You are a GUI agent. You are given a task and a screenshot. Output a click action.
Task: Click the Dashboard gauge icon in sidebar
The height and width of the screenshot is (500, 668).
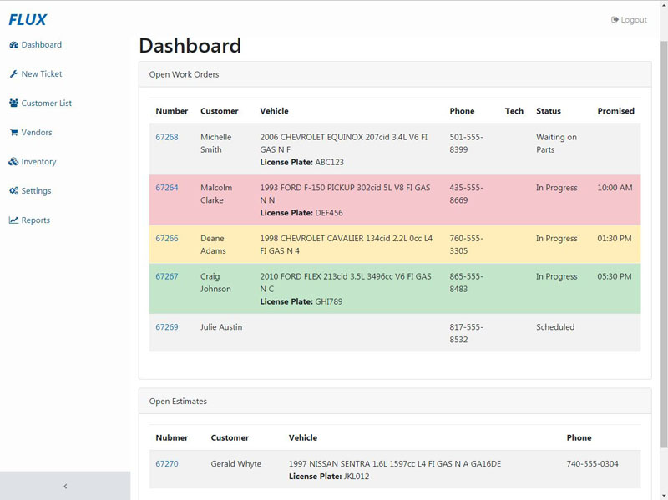click(13, 45)
